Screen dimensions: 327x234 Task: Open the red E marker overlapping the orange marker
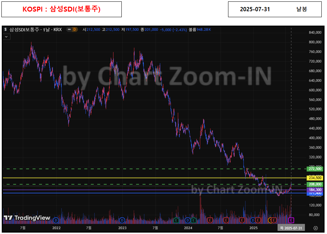274,220
